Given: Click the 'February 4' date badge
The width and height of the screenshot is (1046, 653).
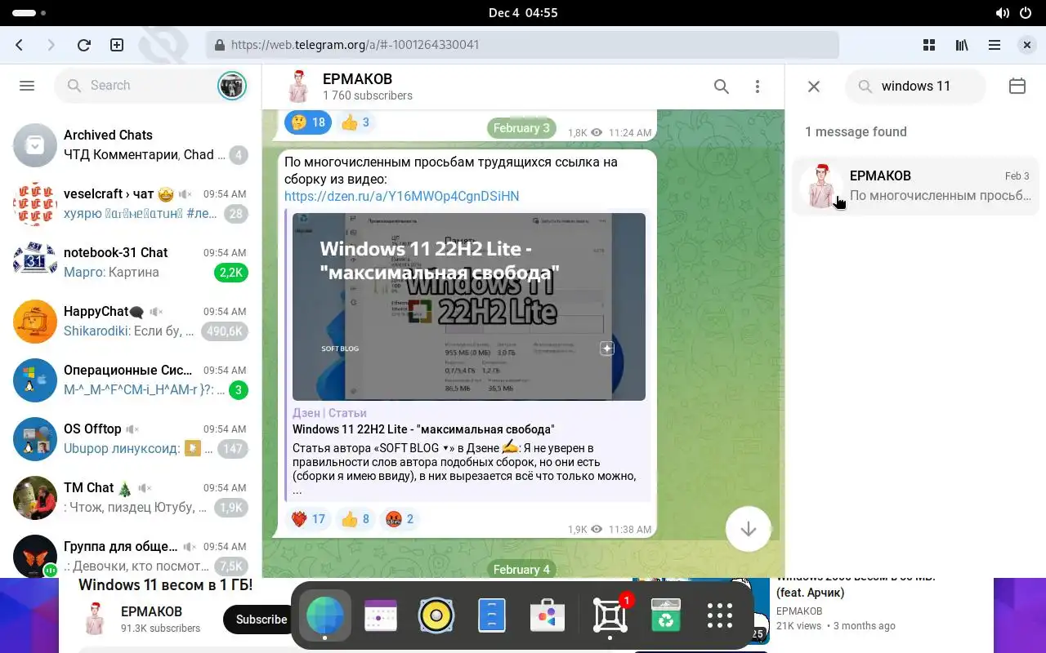Looking at the screenshot, I should (521, 569).
